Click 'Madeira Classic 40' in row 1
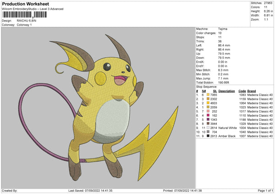Viewport: 275px width, 194px height. coord(260,95)
